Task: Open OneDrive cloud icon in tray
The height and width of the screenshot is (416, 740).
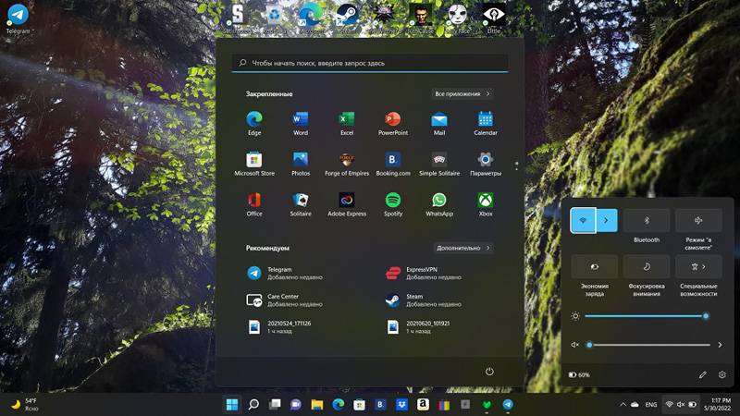Action: (635, 405)
